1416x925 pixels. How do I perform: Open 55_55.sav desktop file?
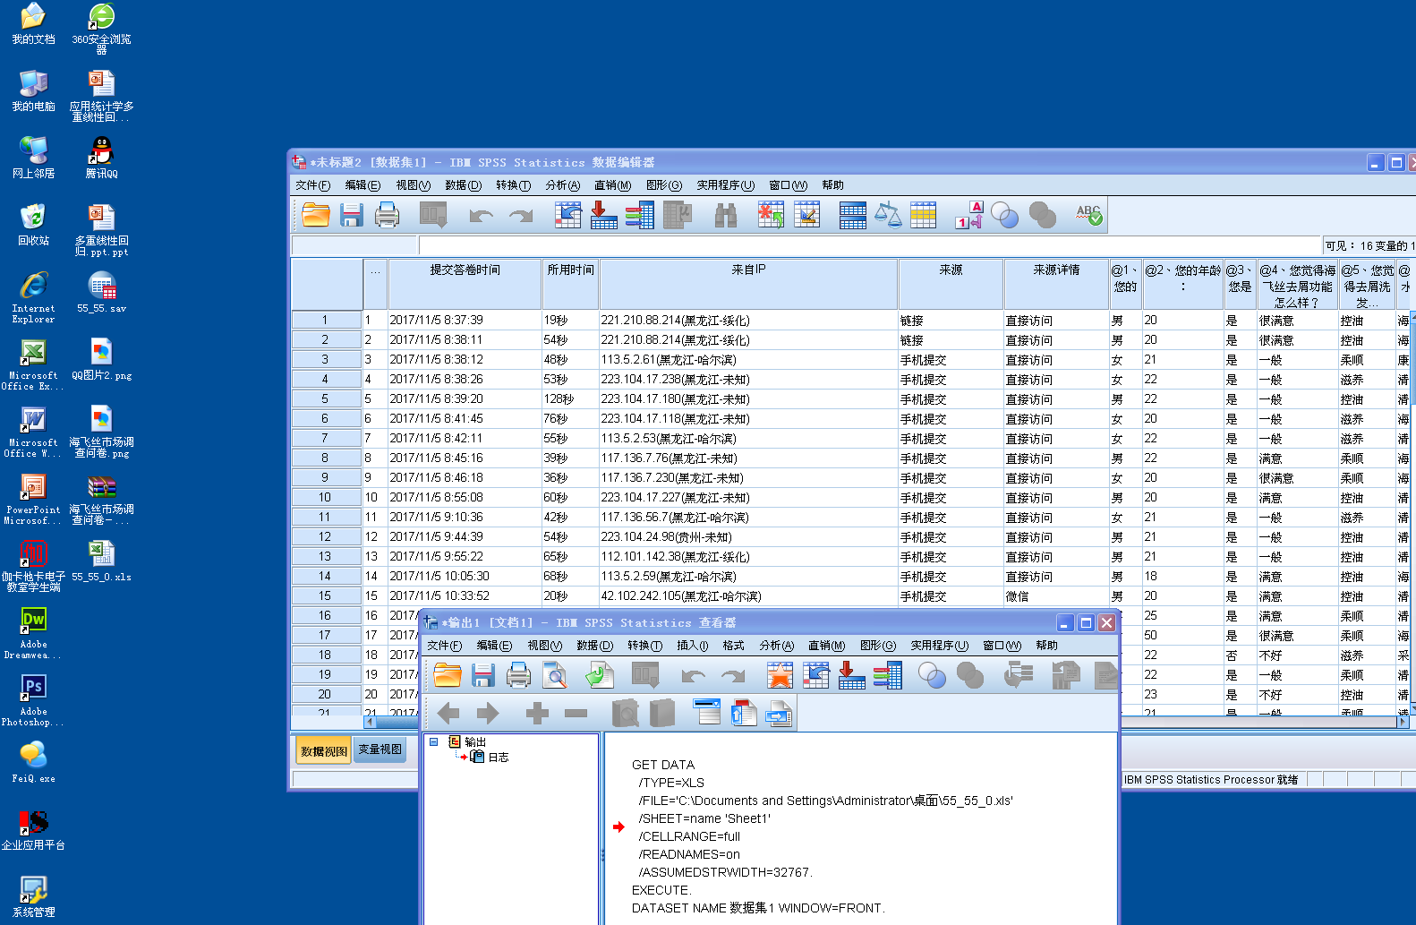click(101, 292)
